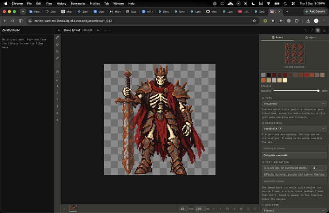Focus the ms field showing 100

point(200,209)
